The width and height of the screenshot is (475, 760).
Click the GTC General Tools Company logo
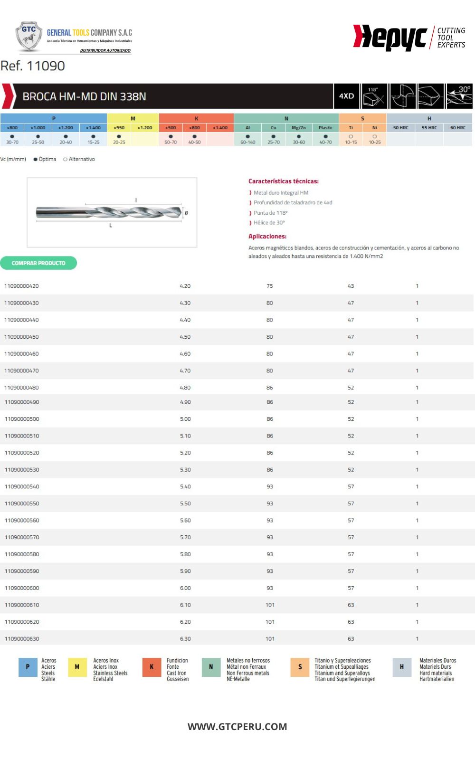click(x=74, y=37)
